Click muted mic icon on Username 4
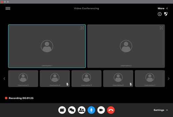The width and height of the screenshot is (173, 117). click(67, 84)
